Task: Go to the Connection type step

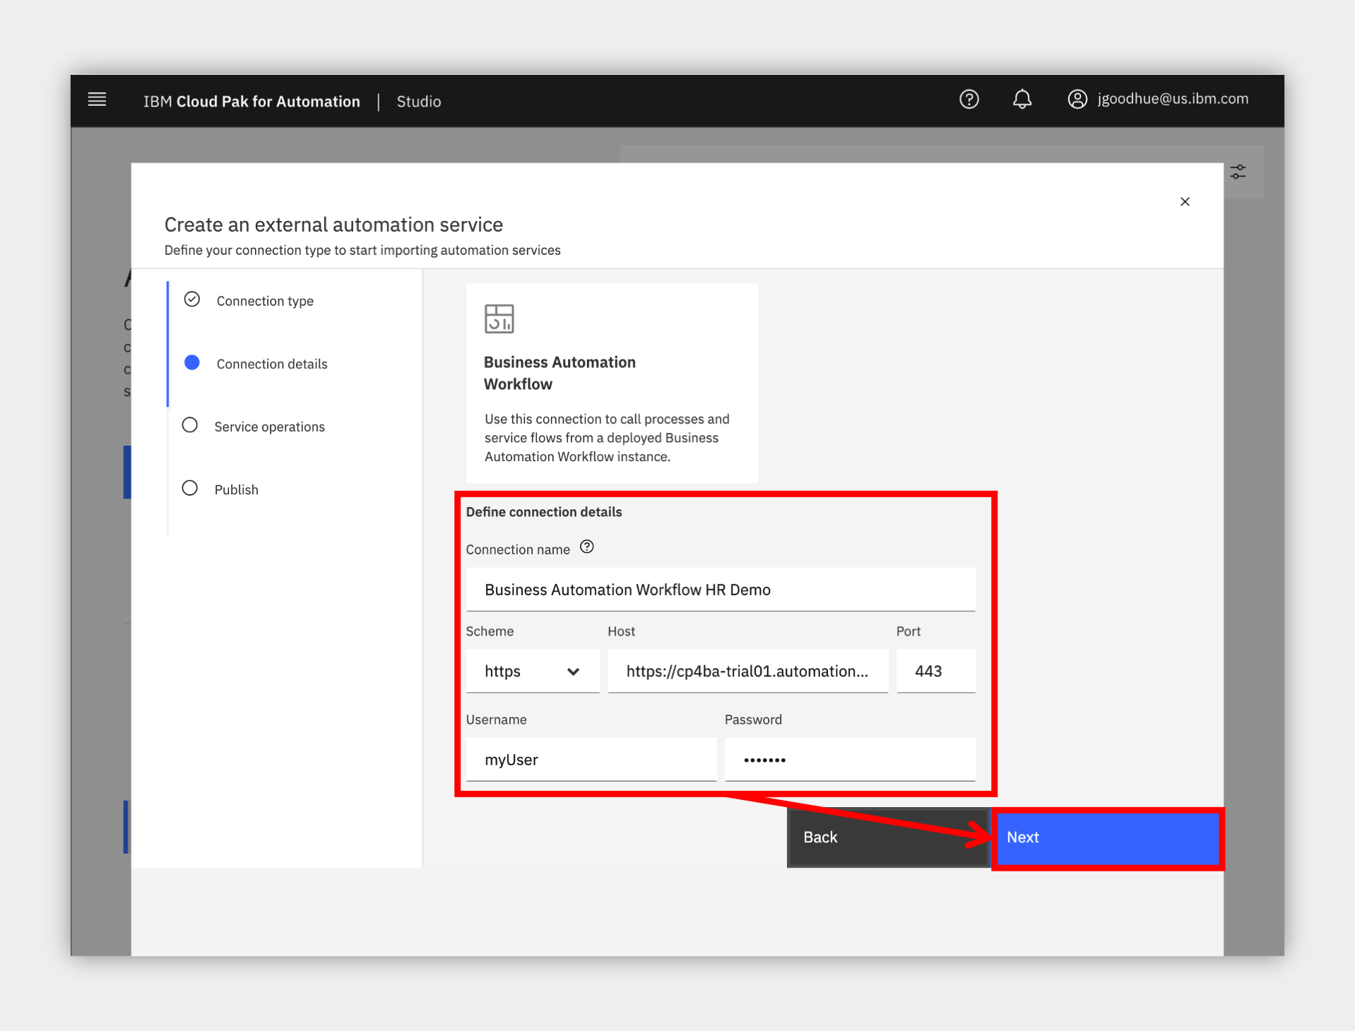Action: (x=265, y=301)
